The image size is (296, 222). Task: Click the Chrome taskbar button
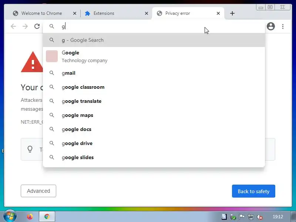47,216
